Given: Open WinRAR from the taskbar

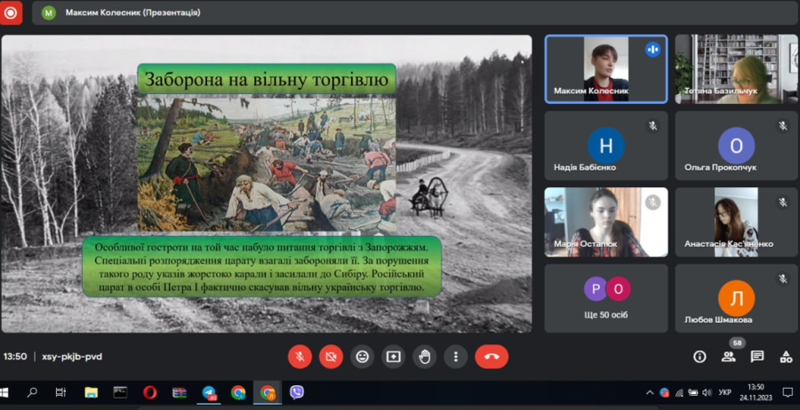Looking at the screenshot, I should pos(179,392).
